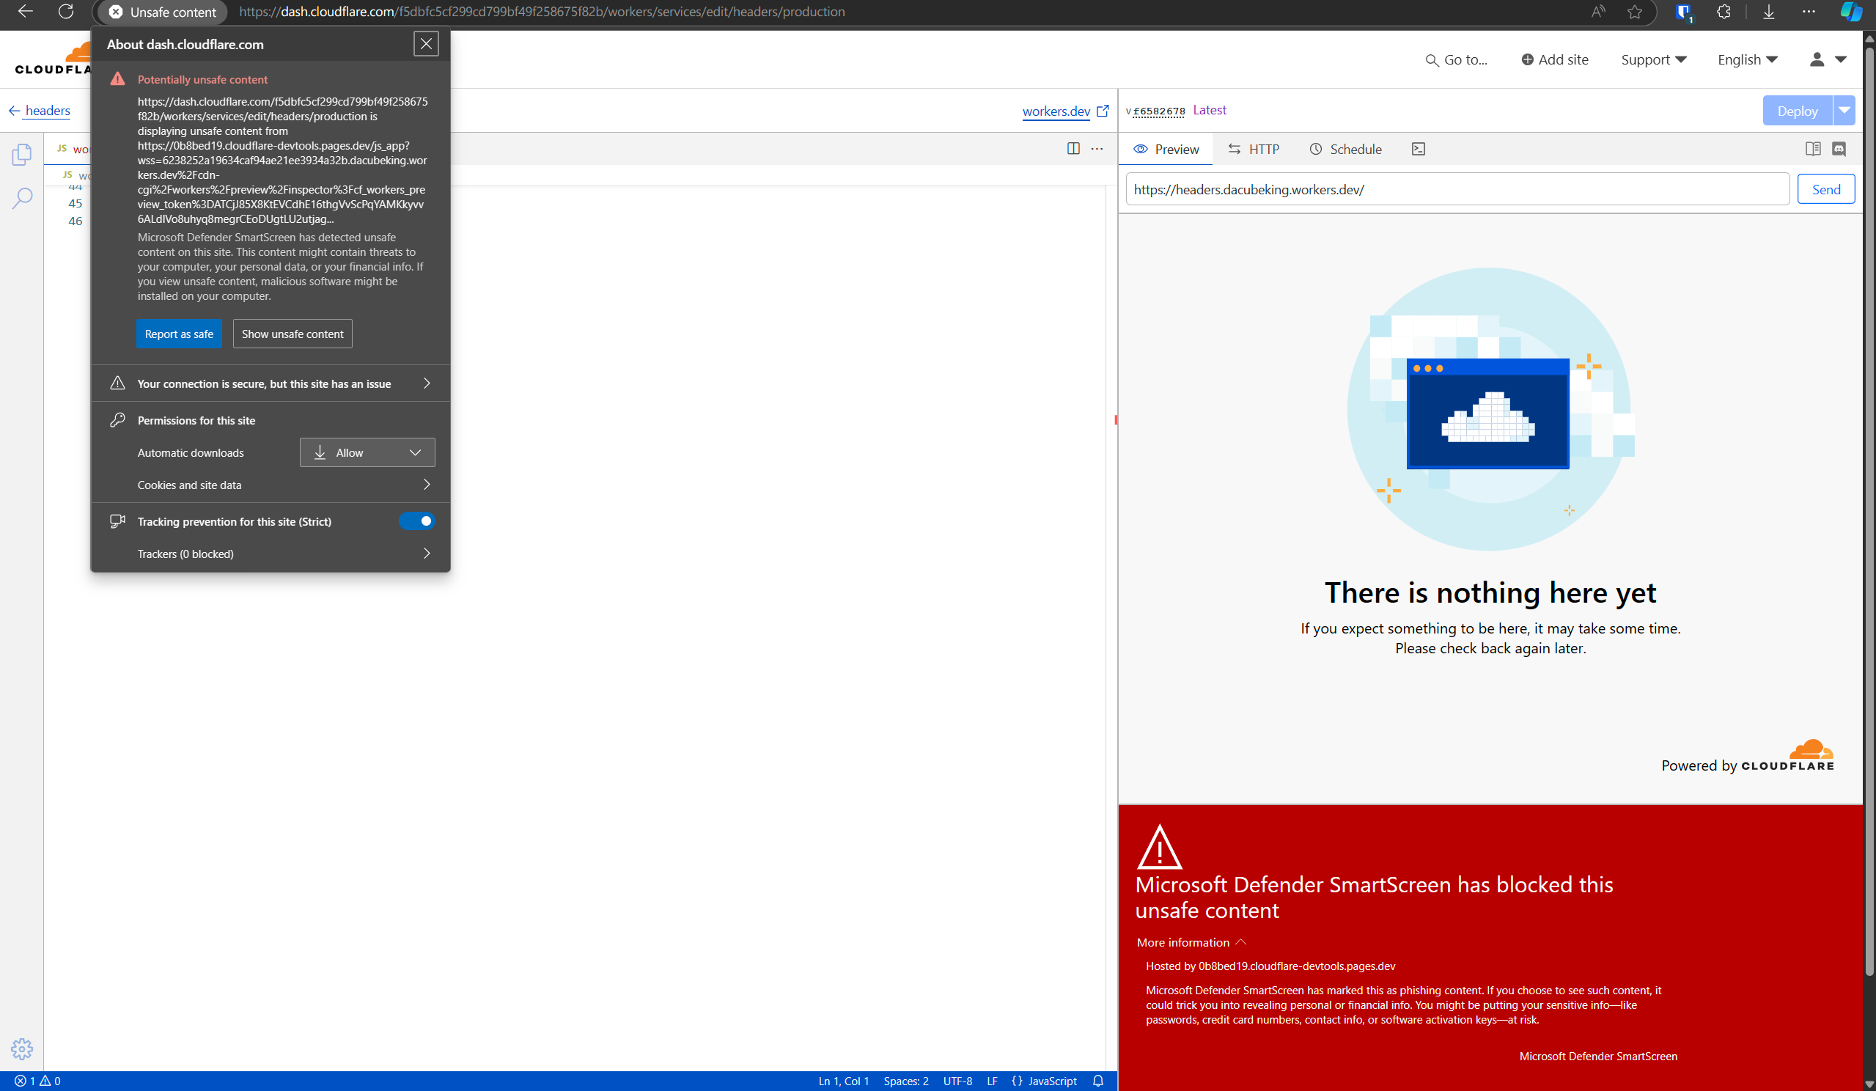Image resolution: width=1876 pixels, height=1091 pixels.
Task: Click the sidebar search magnifier icon
Action: point(21,198)
